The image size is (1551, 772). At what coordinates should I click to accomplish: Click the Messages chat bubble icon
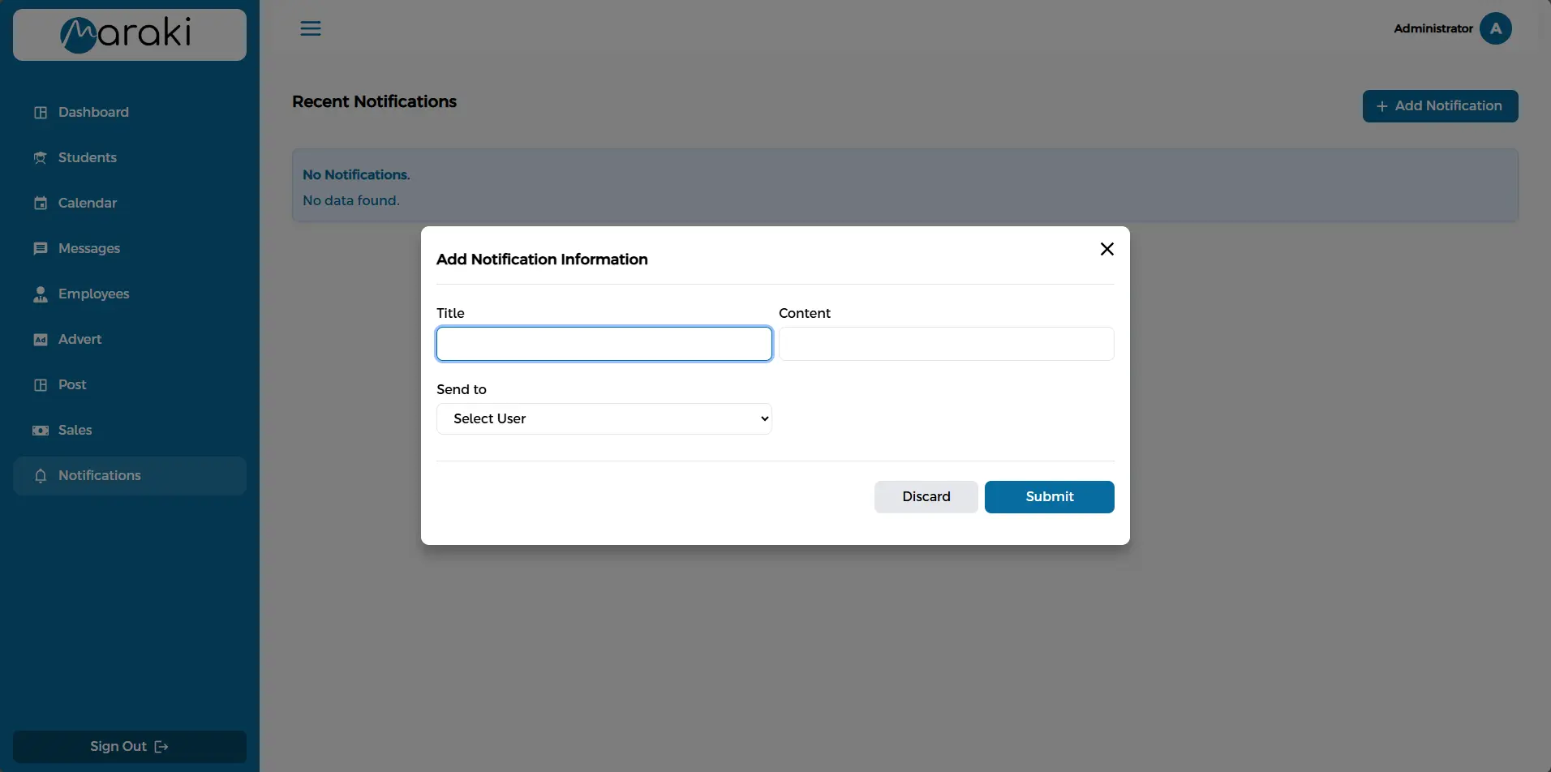[41, 249]
